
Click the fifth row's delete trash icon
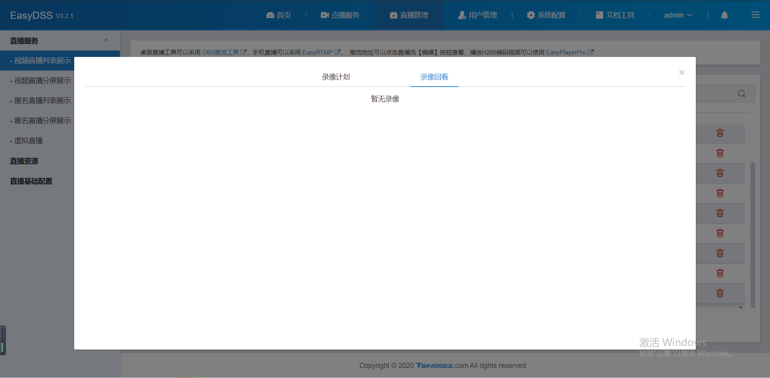click(x=720, y=213)
